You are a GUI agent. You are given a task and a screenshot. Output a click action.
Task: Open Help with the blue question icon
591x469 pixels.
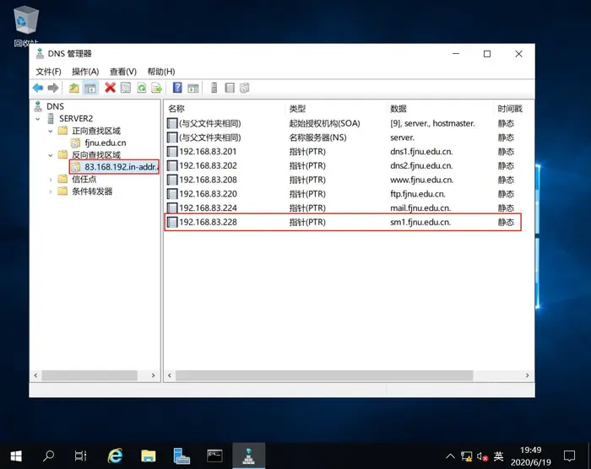[x=177, y=88]
